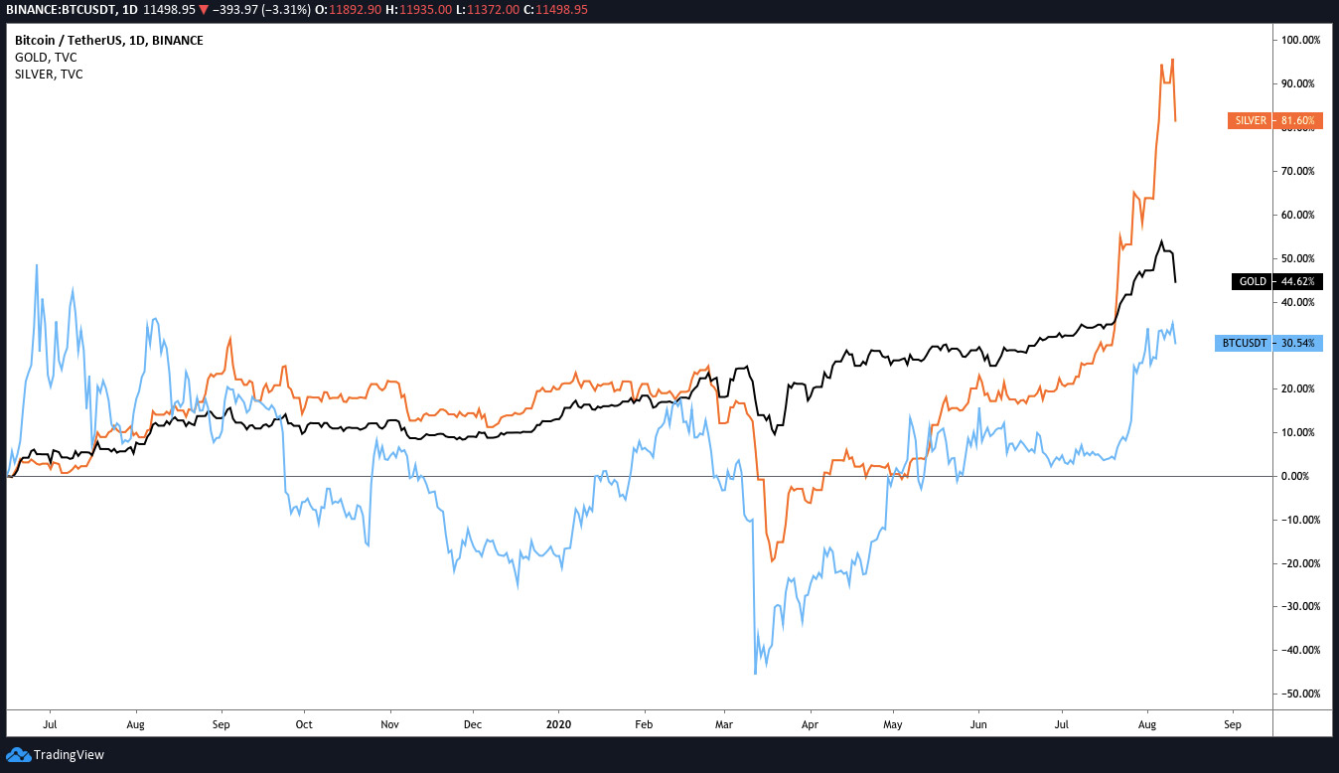The image size is (1339, 773).
Task: Select the close price C:11498.95
Action: tap(554, 9)
